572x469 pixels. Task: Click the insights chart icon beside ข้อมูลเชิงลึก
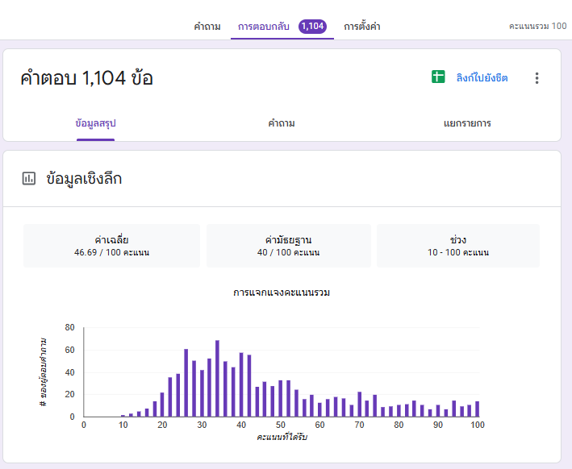[29, 179]
